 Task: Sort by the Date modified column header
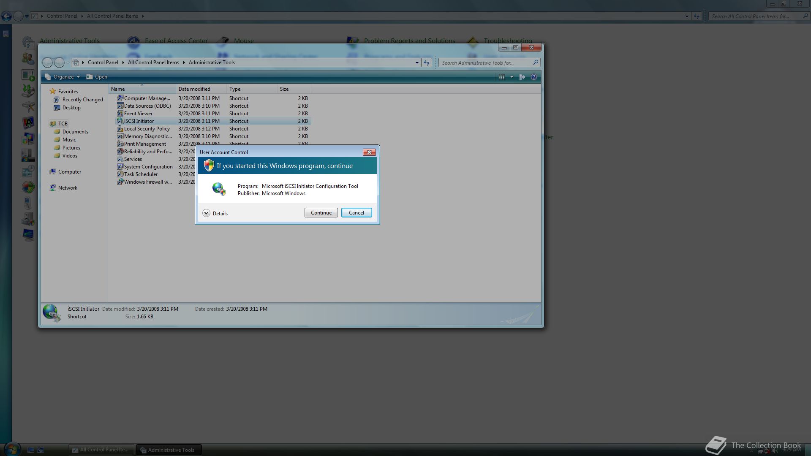(x=194, y=89)
